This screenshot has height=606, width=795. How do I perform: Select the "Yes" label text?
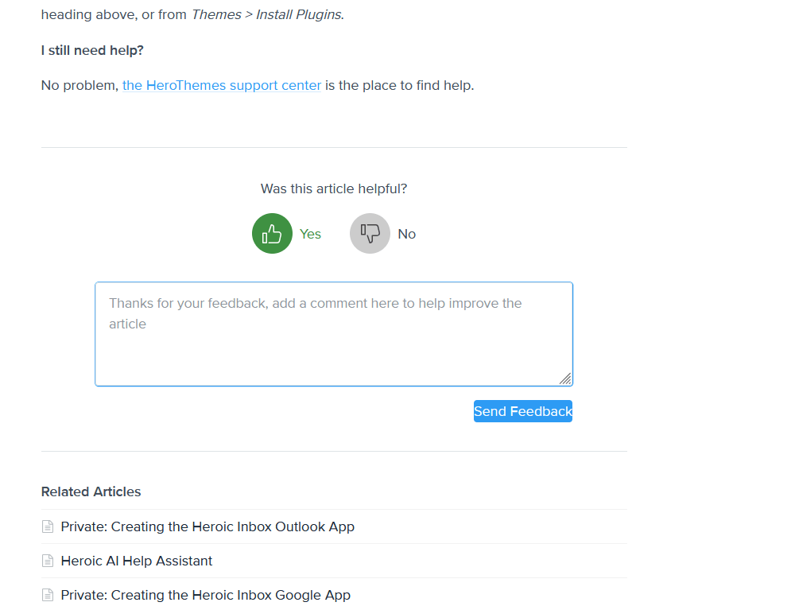[x=310, y=234]
